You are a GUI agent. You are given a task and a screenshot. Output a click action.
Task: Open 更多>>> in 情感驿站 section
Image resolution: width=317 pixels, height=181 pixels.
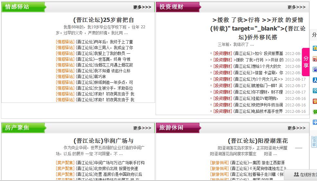click(142, 7)
